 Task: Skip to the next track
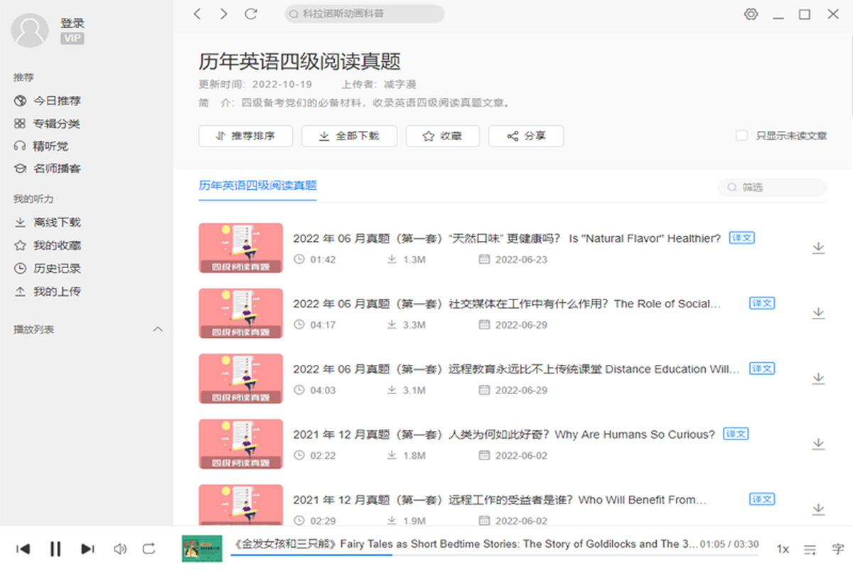[x=87, y=548]
